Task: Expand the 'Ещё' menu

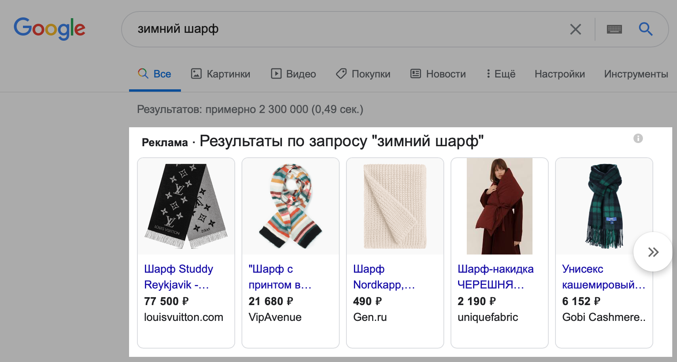Action: [x=501, y=74]
